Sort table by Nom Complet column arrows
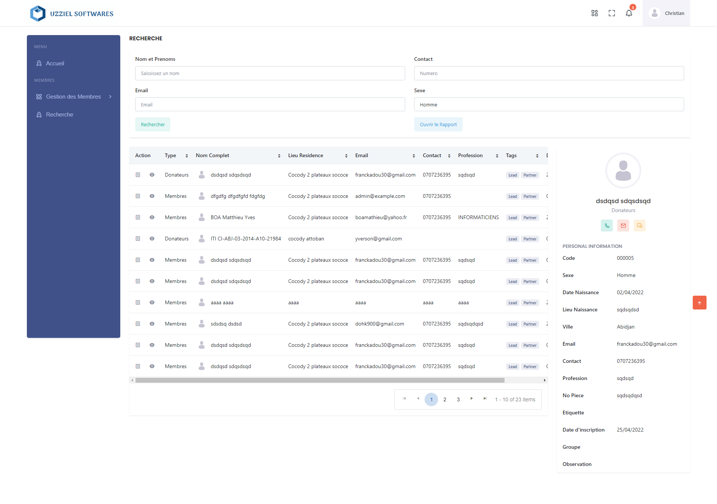 click(279, 156)
